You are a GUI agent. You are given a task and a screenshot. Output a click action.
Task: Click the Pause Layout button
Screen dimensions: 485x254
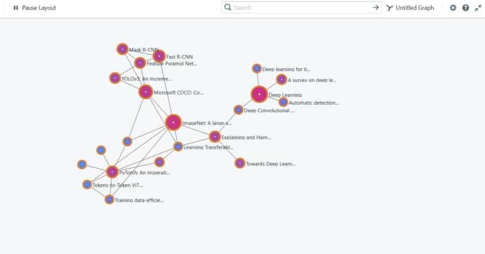[x=34, y=8]
